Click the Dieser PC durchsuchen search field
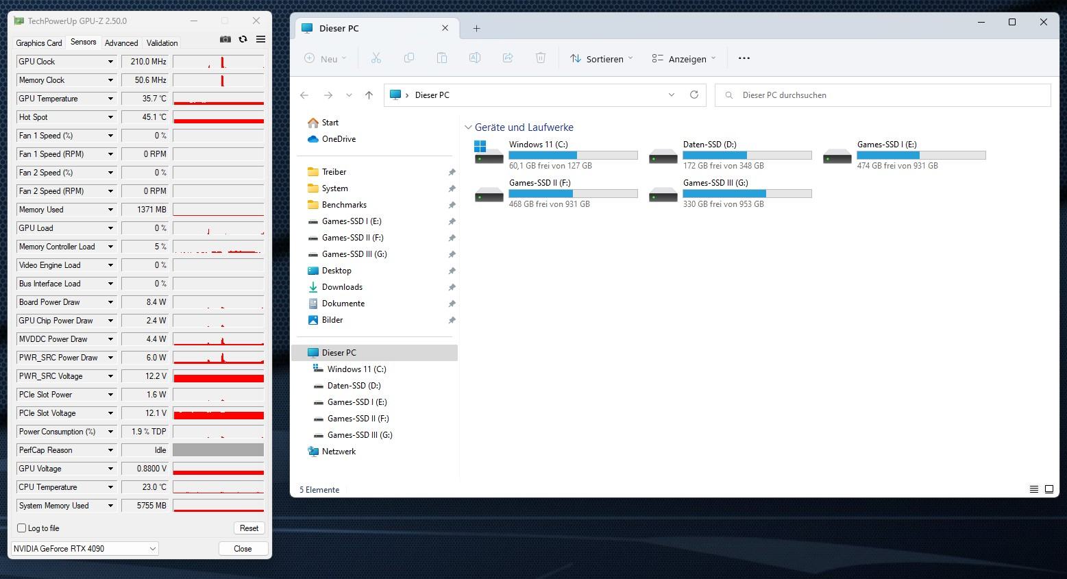Screen dimensions: 1067x579 click(x=883, y=95)
